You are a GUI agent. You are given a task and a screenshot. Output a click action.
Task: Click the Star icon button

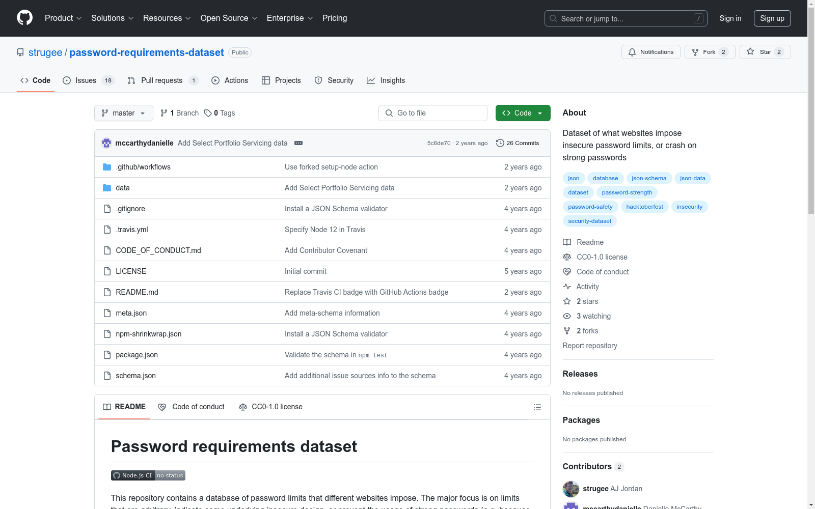coord(750,52)
